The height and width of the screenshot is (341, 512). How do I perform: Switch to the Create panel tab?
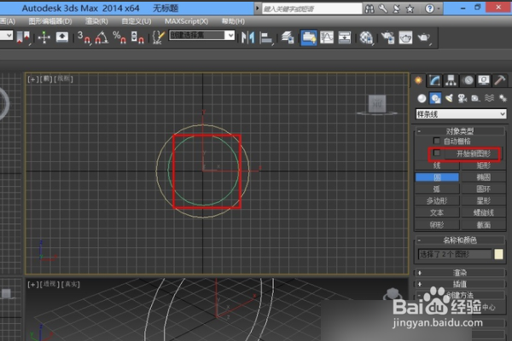(418, 80)
